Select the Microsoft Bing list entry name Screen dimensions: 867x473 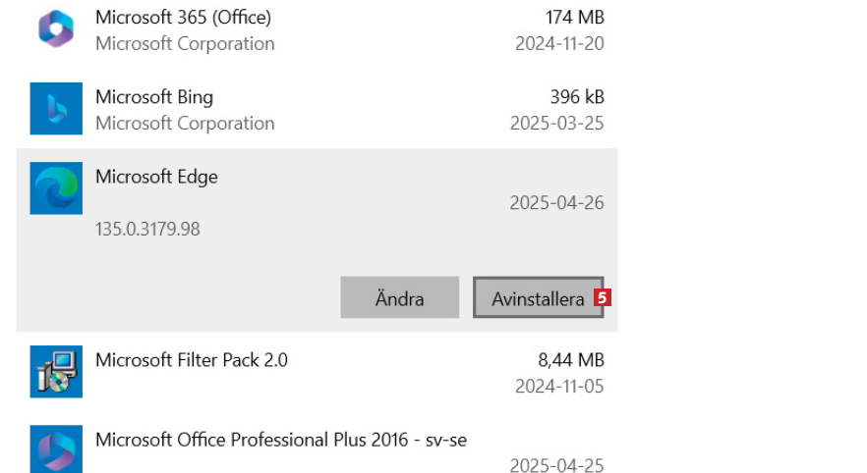coord(154,97)
